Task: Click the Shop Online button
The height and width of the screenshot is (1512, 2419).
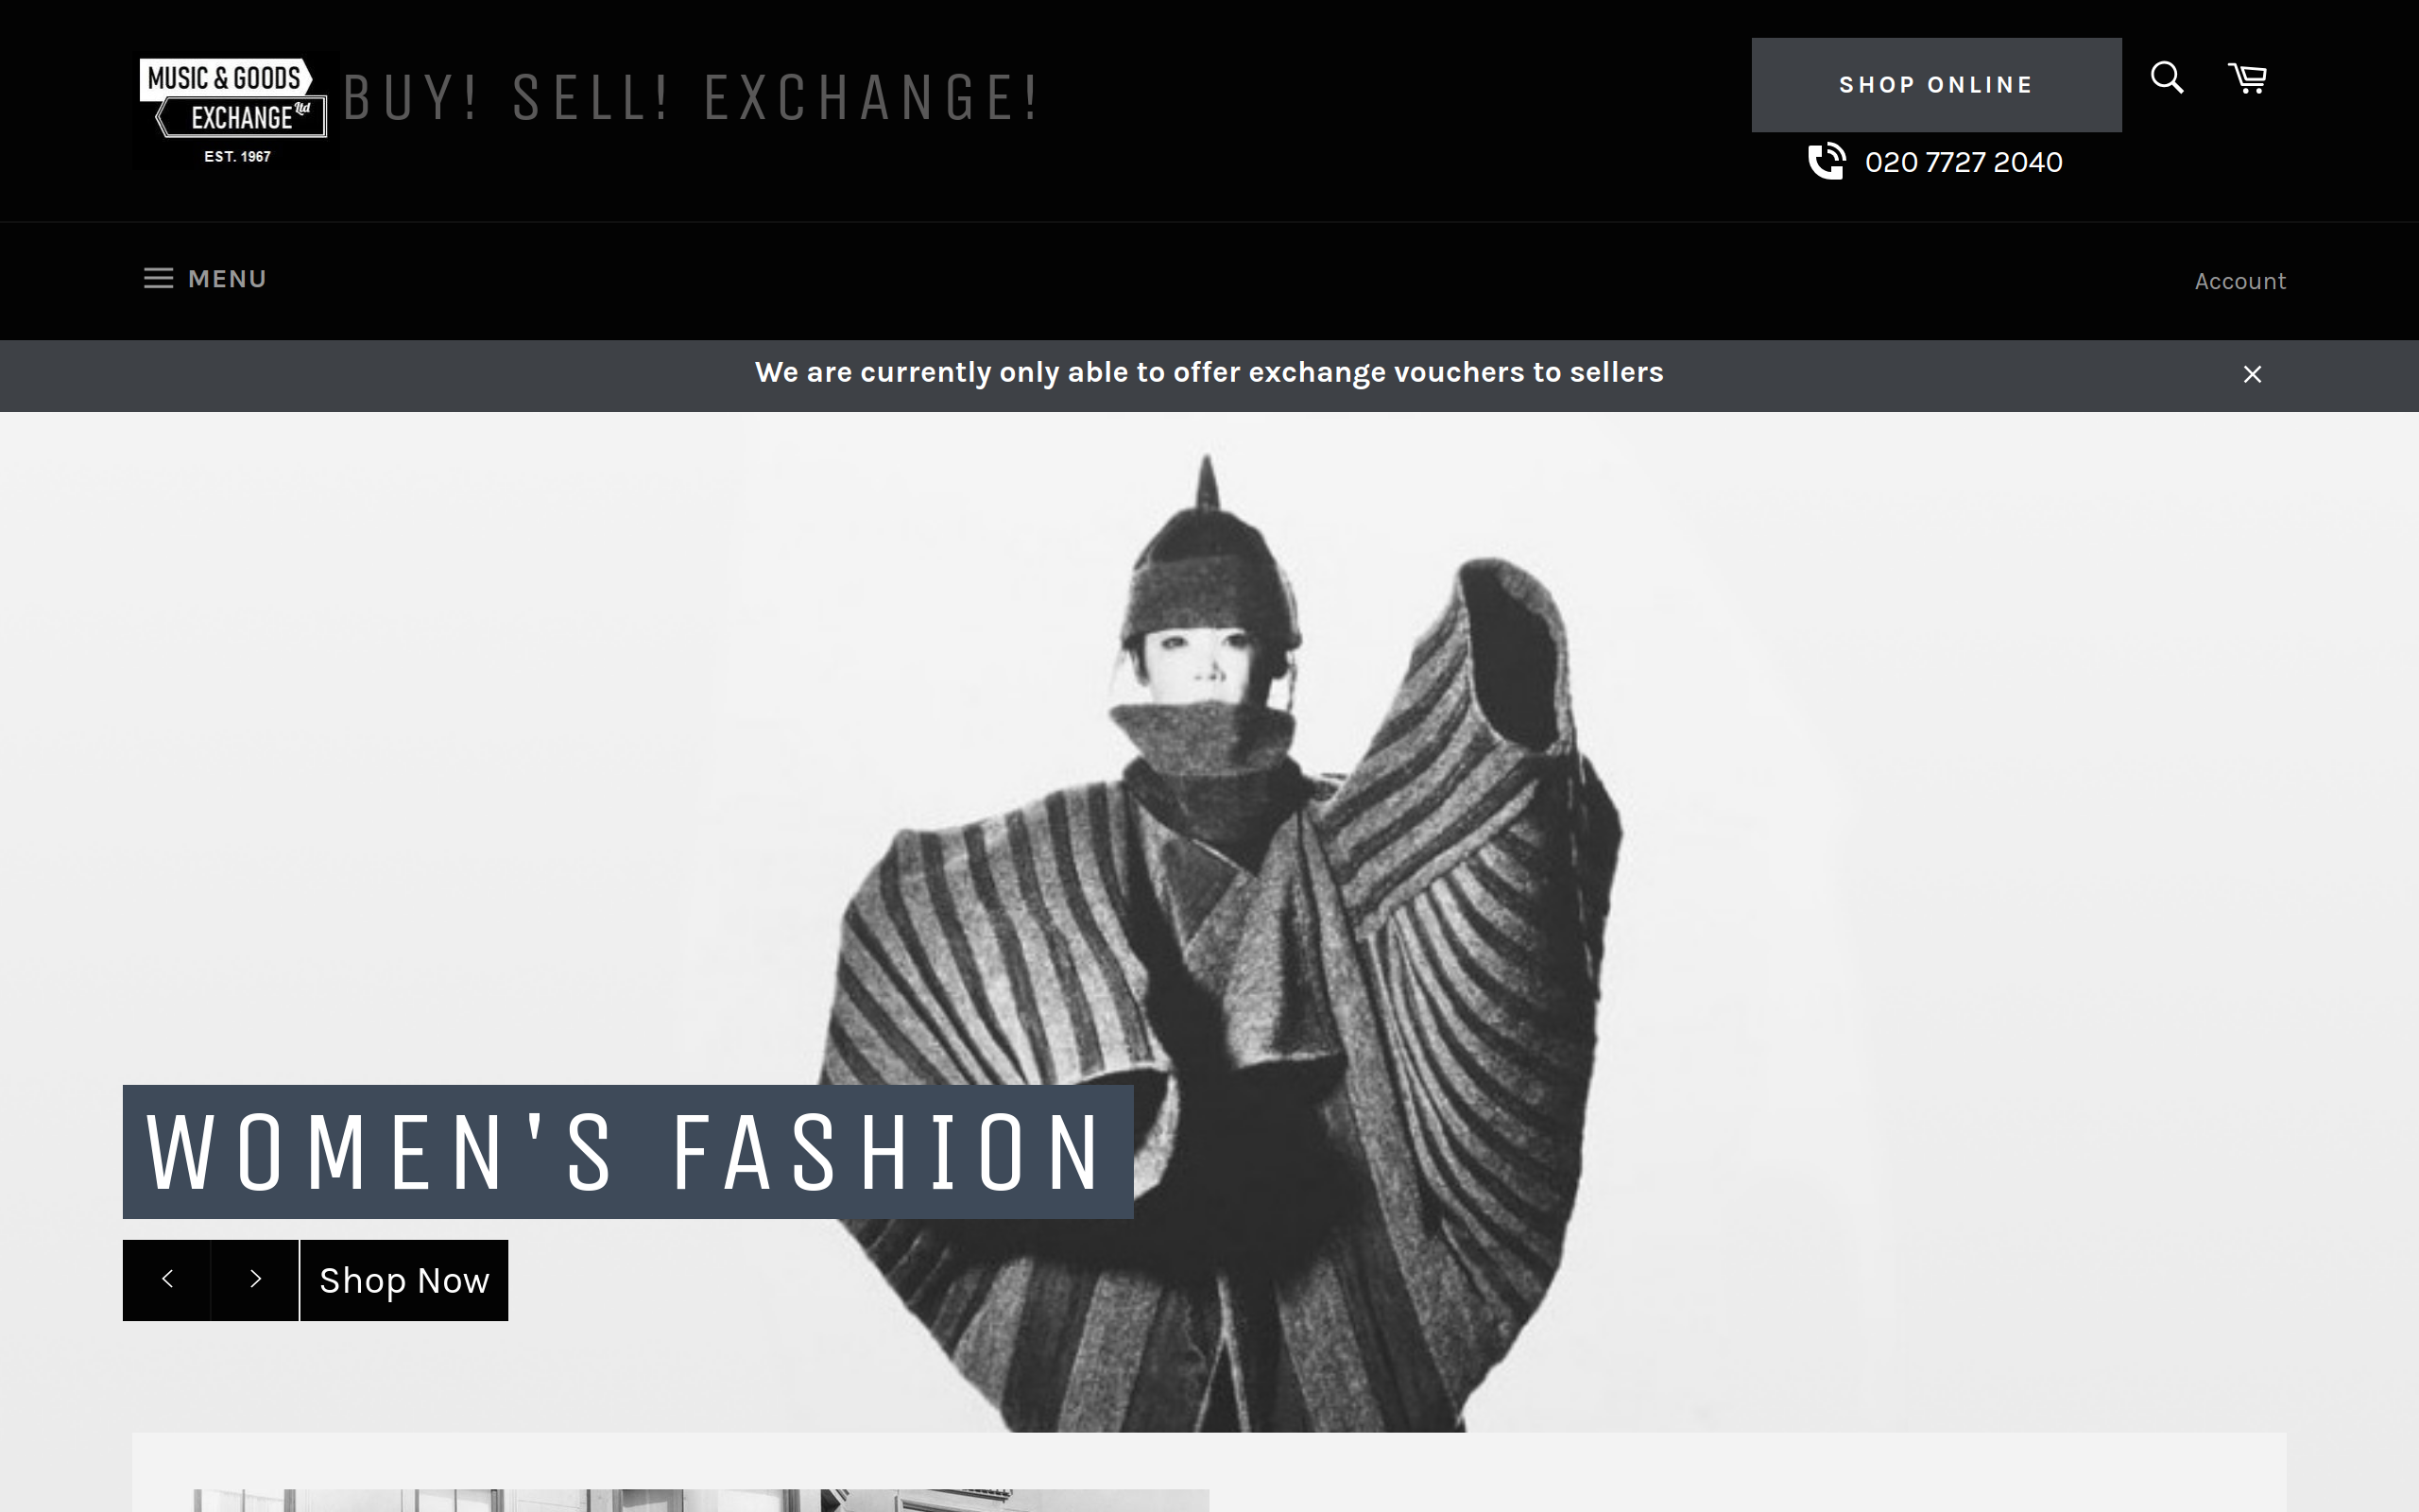Action: pos(1936,85)
